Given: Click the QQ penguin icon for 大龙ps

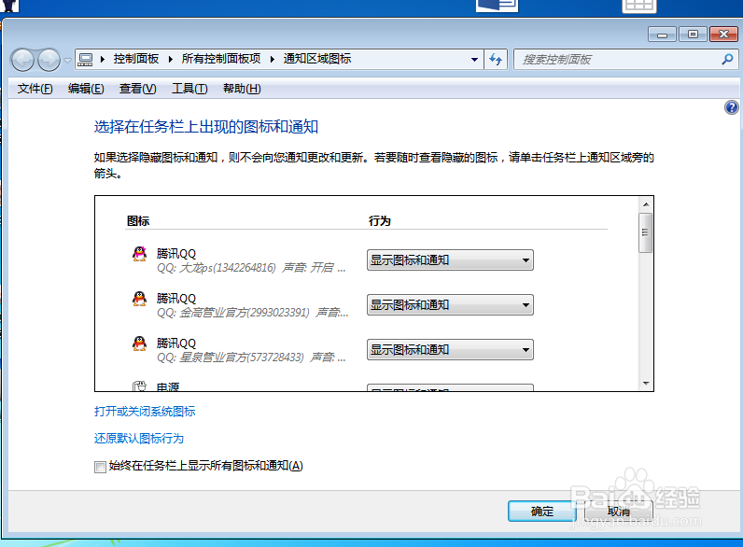Looking at the screenshot, I should 139,254.
